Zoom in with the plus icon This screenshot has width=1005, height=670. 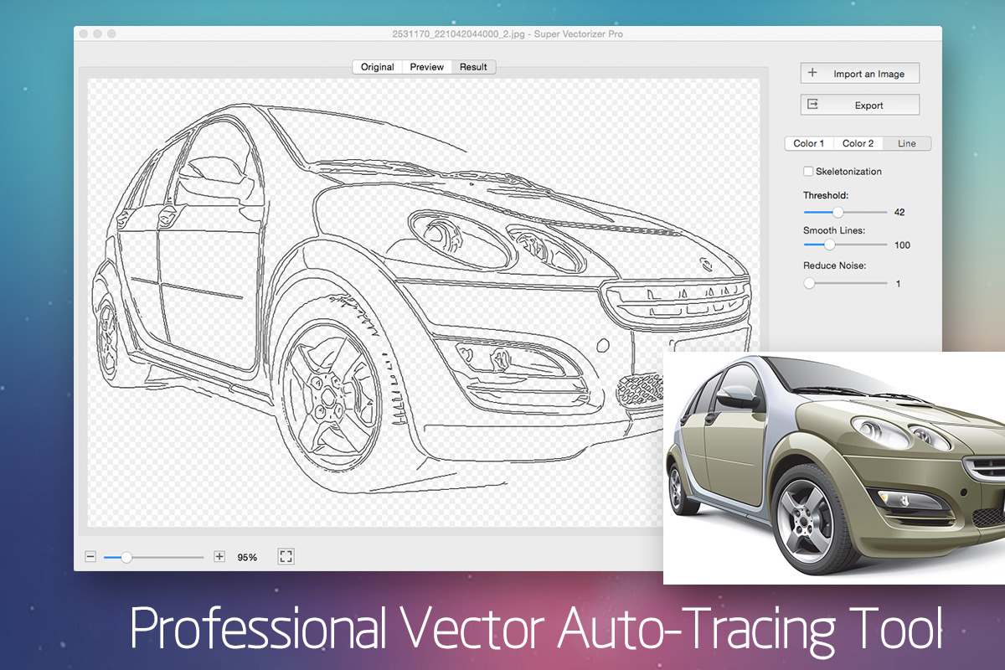point(219,556)
